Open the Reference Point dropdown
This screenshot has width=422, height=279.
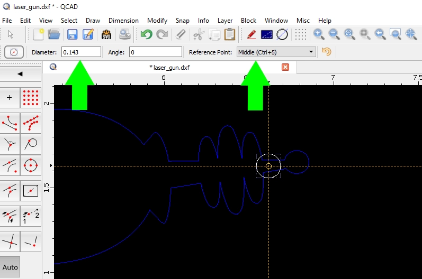pyautogui.click(x=276, y=52)
